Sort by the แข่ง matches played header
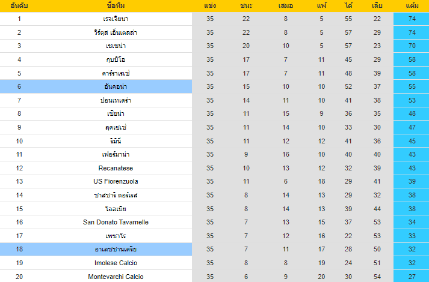Image resolution: width=429 pixels, height=282 pixels. (210, 6)
